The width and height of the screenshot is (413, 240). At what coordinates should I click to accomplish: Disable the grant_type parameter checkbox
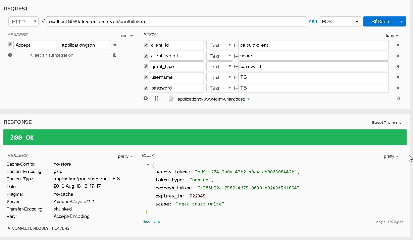pyautogui.click(x=146, y=66)
